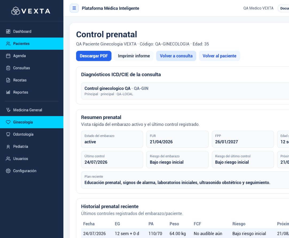289x238 pixels.
Task: Click the VEXTA cube logo icon
Action: pyautogui.click(x=16, y=11)
